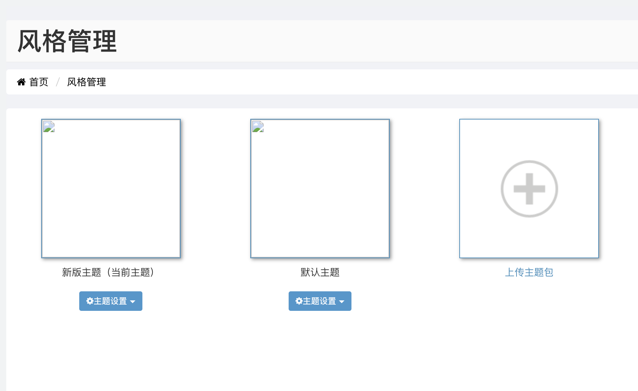Open the 默认主题 theme preview thumbnail

click(320, 189)
